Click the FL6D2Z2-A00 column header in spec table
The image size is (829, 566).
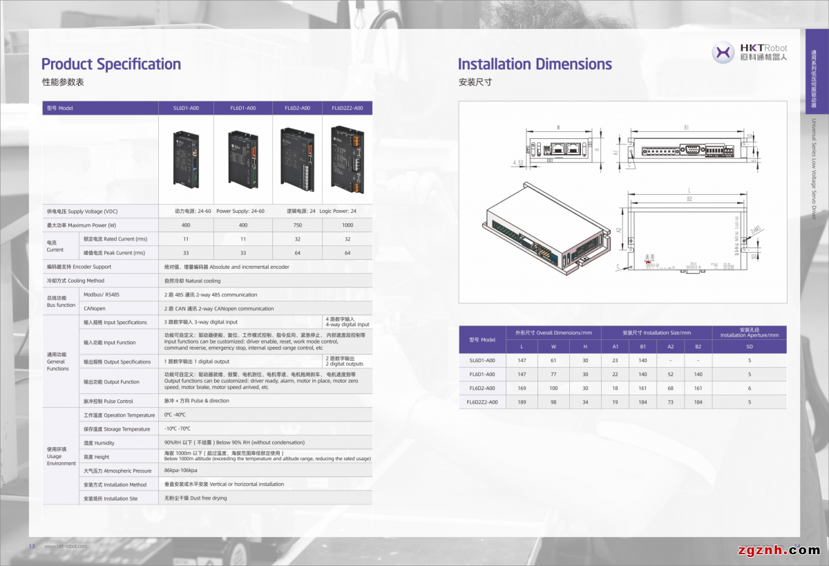[347, 108]
